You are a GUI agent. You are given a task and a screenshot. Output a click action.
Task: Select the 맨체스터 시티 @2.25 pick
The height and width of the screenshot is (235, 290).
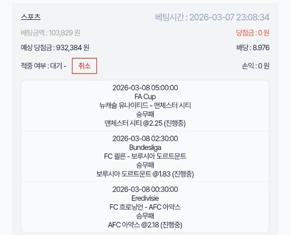point(145,123)
